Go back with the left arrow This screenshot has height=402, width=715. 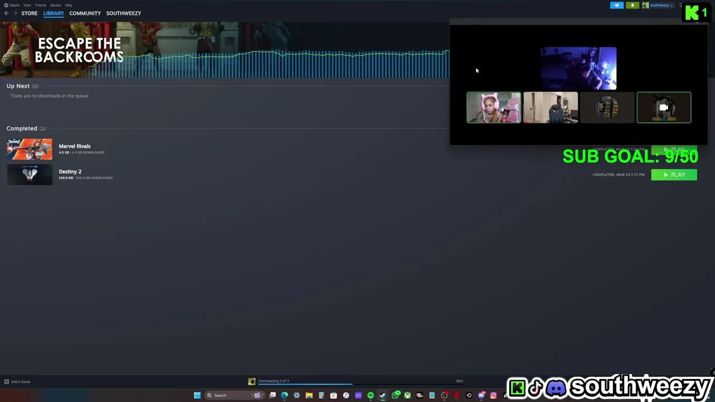click(x=6, y=13)
